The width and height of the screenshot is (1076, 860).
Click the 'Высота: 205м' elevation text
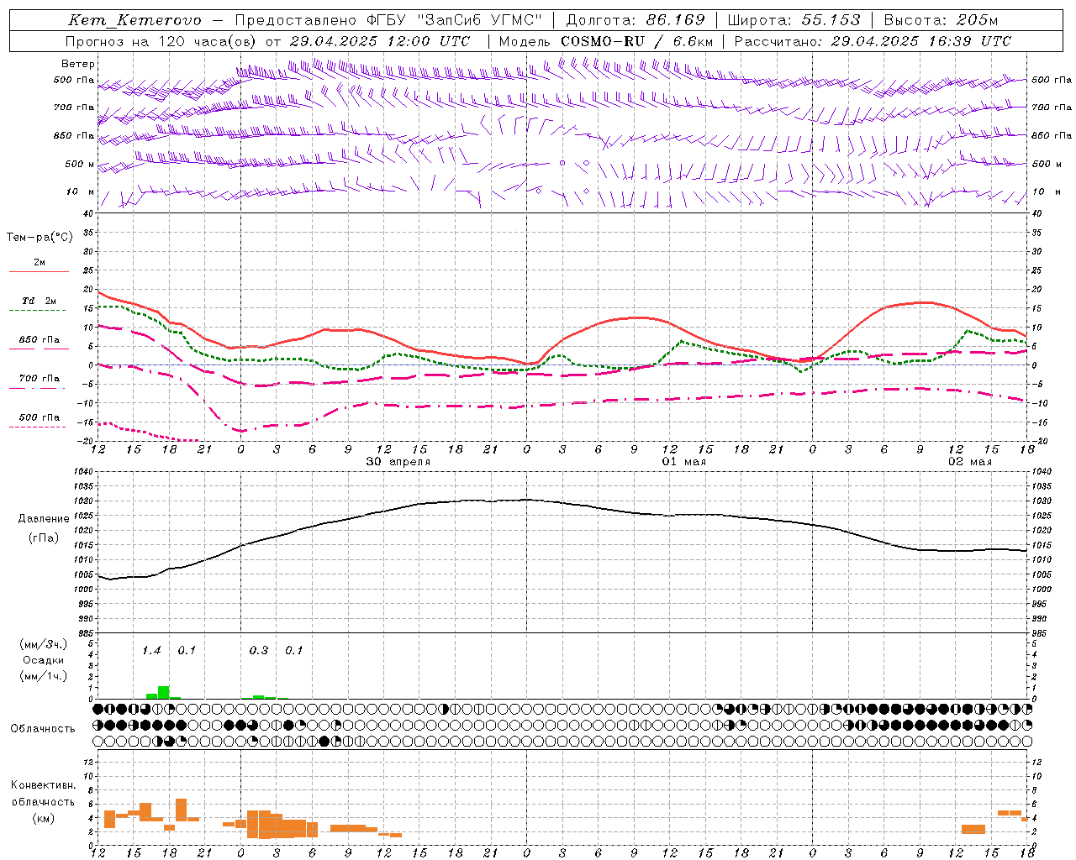(941, 20)
